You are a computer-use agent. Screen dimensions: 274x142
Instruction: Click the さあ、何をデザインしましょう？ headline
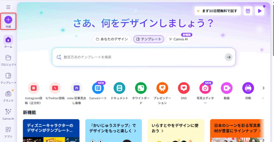(143, 23)
